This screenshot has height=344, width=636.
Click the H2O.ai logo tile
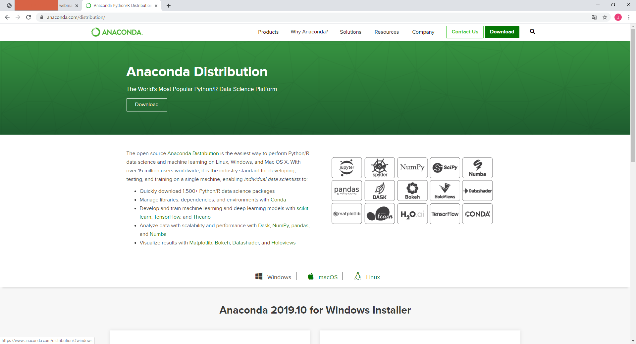click(x=412, y=214)
